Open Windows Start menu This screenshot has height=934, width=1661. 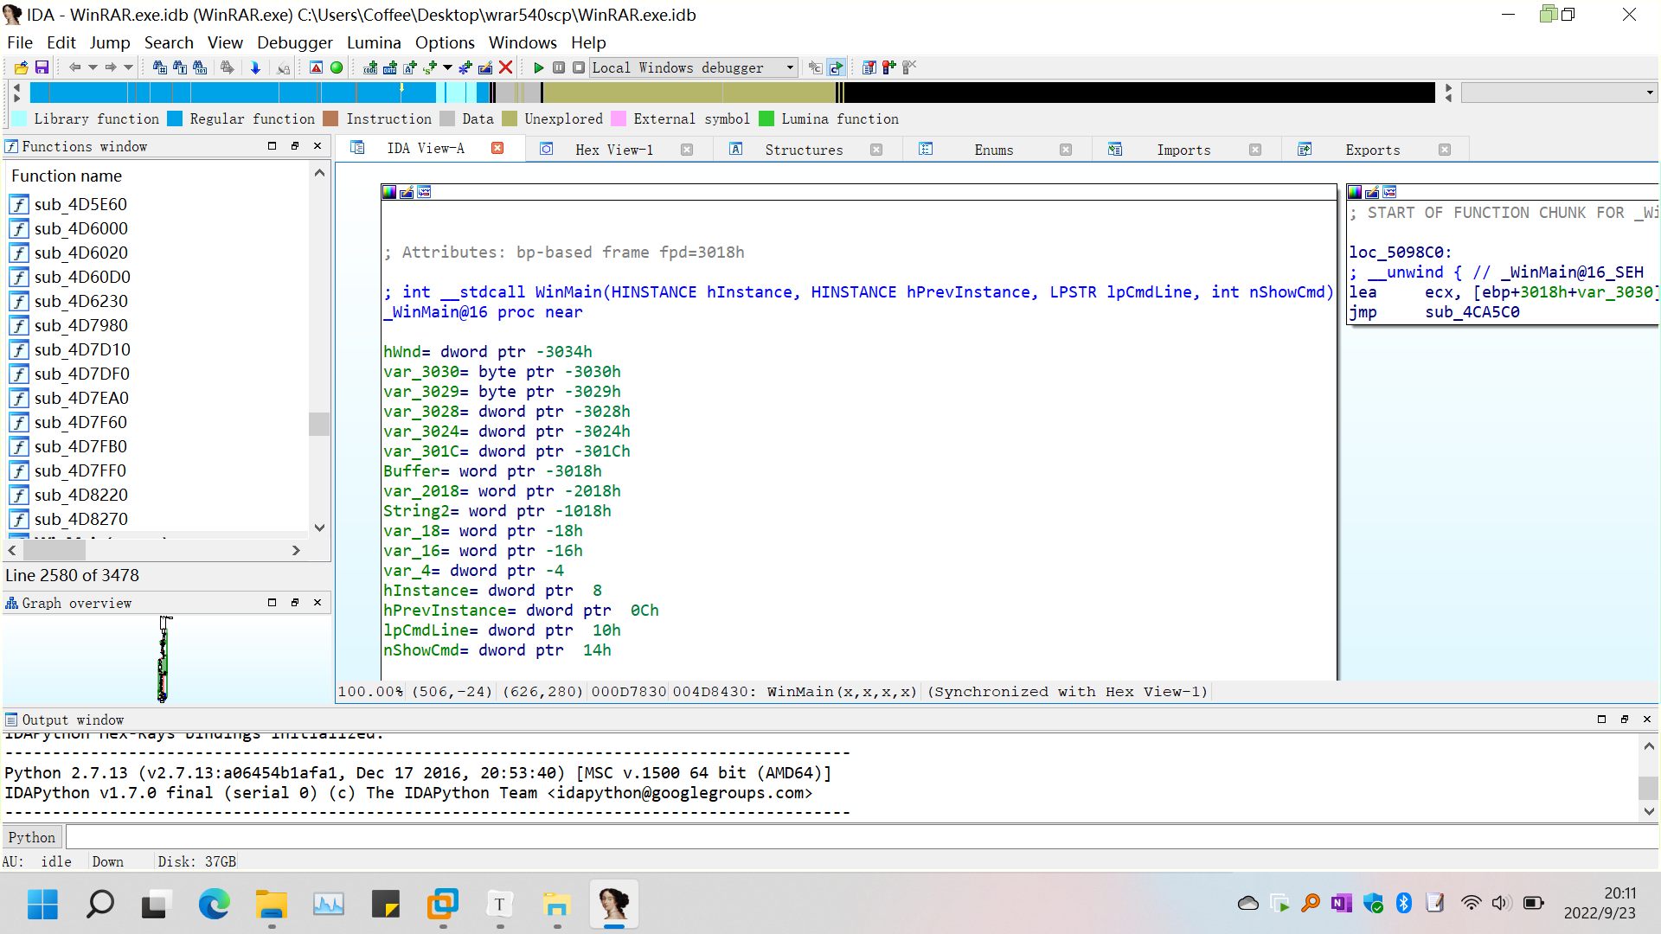pos(42,905)
